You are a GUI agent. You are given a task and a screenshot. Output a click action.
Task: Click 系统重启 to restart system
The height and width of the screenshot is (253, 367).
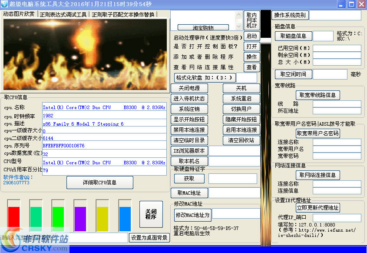[x=241, y=98]
